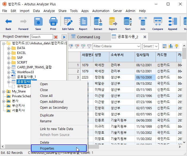The image size is (187, 156).
Task: Expand the CARD_EMP_TRANS_결합 table node
Action: (9, 68)
